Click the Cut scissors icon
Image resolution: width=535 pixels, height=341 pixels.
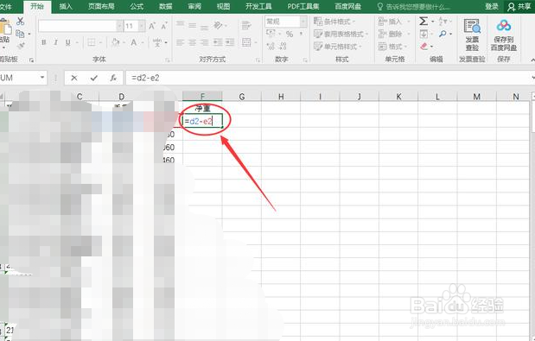click(20, 22)
